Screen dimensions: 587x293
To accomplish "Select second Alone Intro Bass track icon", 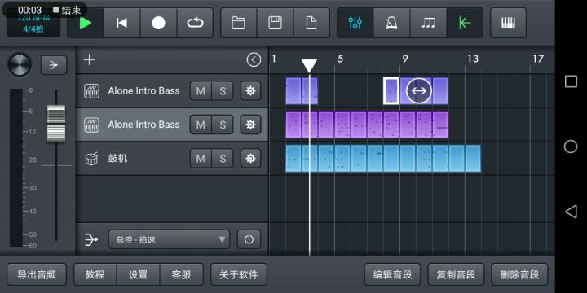I will point(91,125).
